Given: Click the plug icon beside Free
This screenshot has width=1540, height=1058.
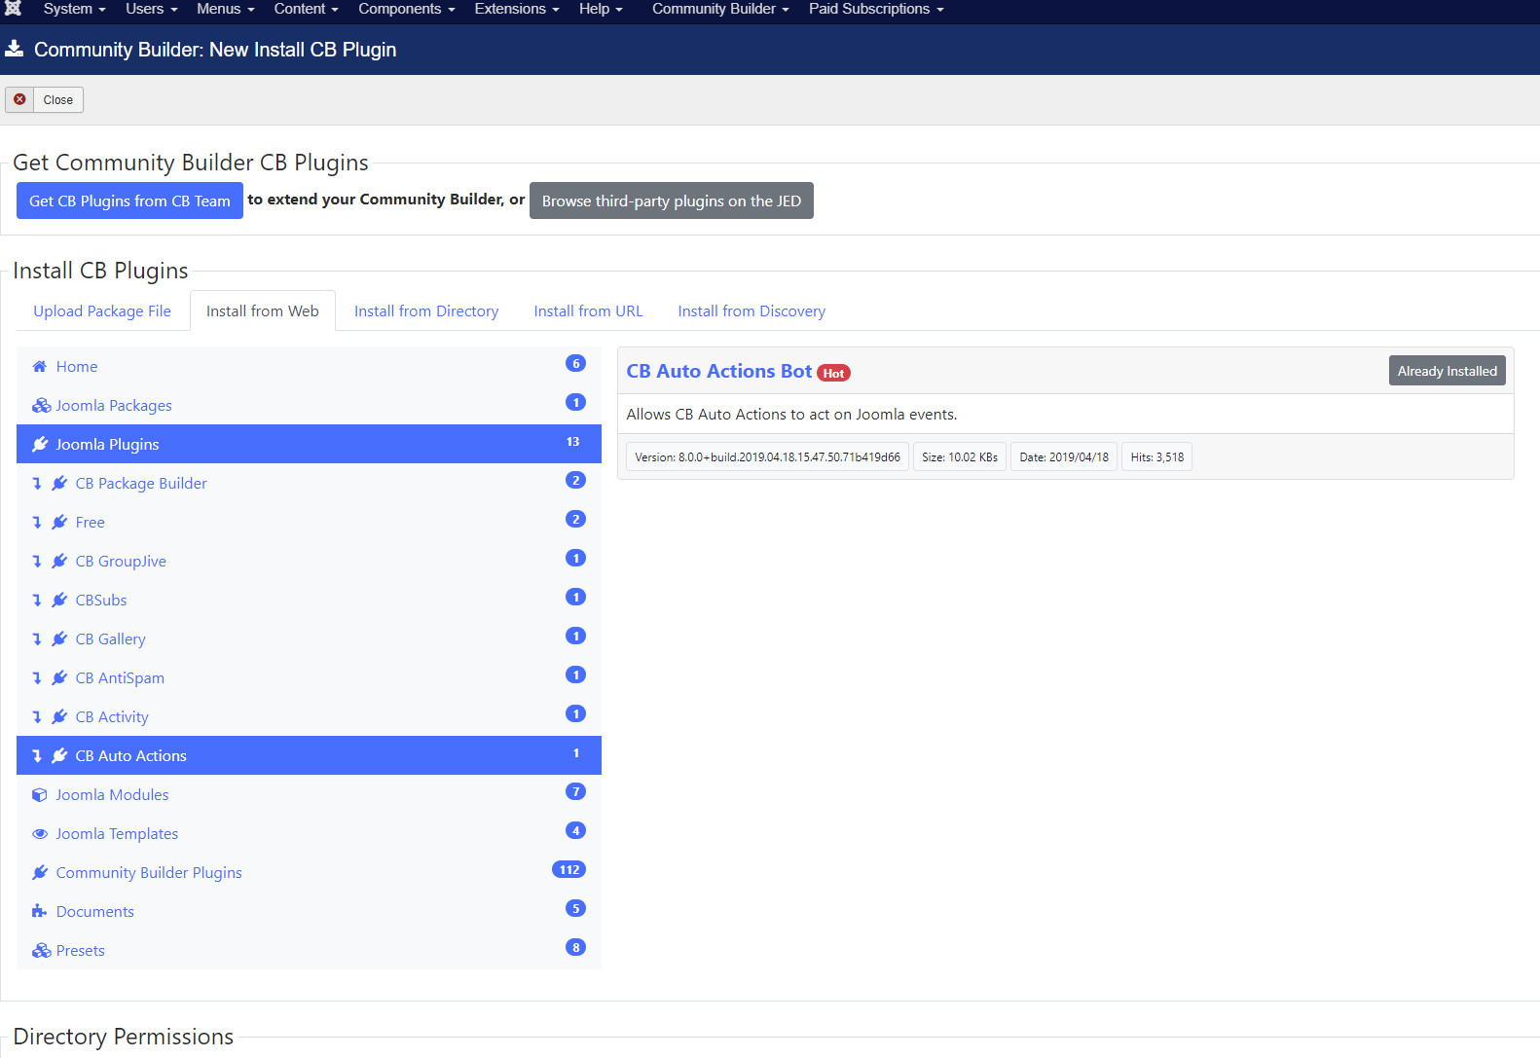Looking at the screenshot, I should (59, 523).
